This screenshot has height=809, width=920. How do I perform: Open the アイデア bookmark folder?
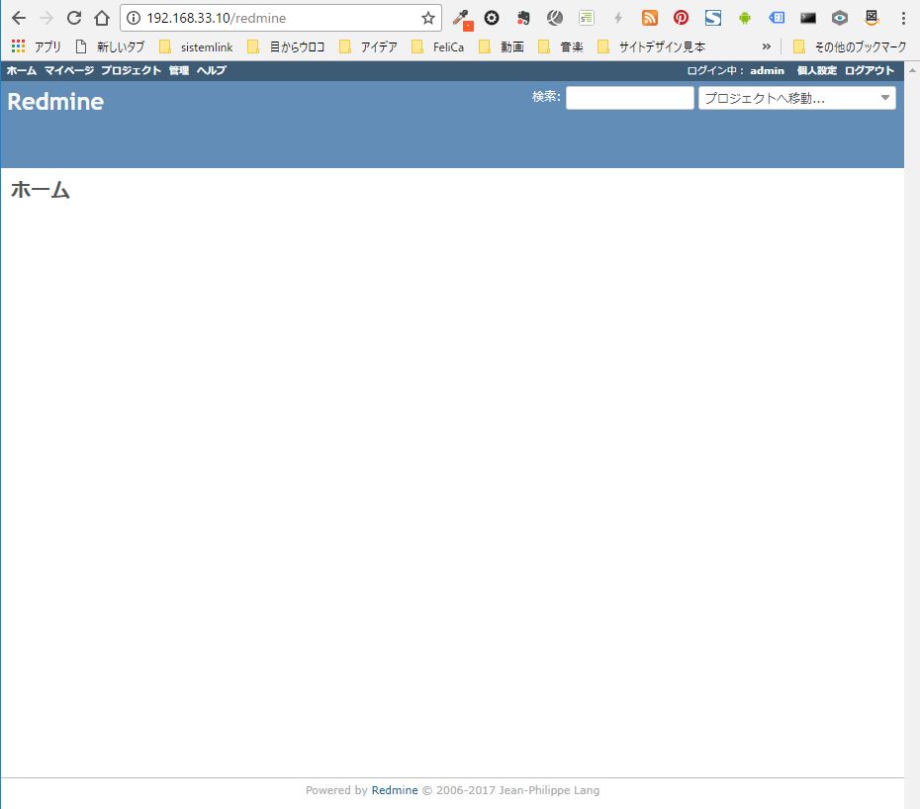pyautogui.click(x=368, y=46)
